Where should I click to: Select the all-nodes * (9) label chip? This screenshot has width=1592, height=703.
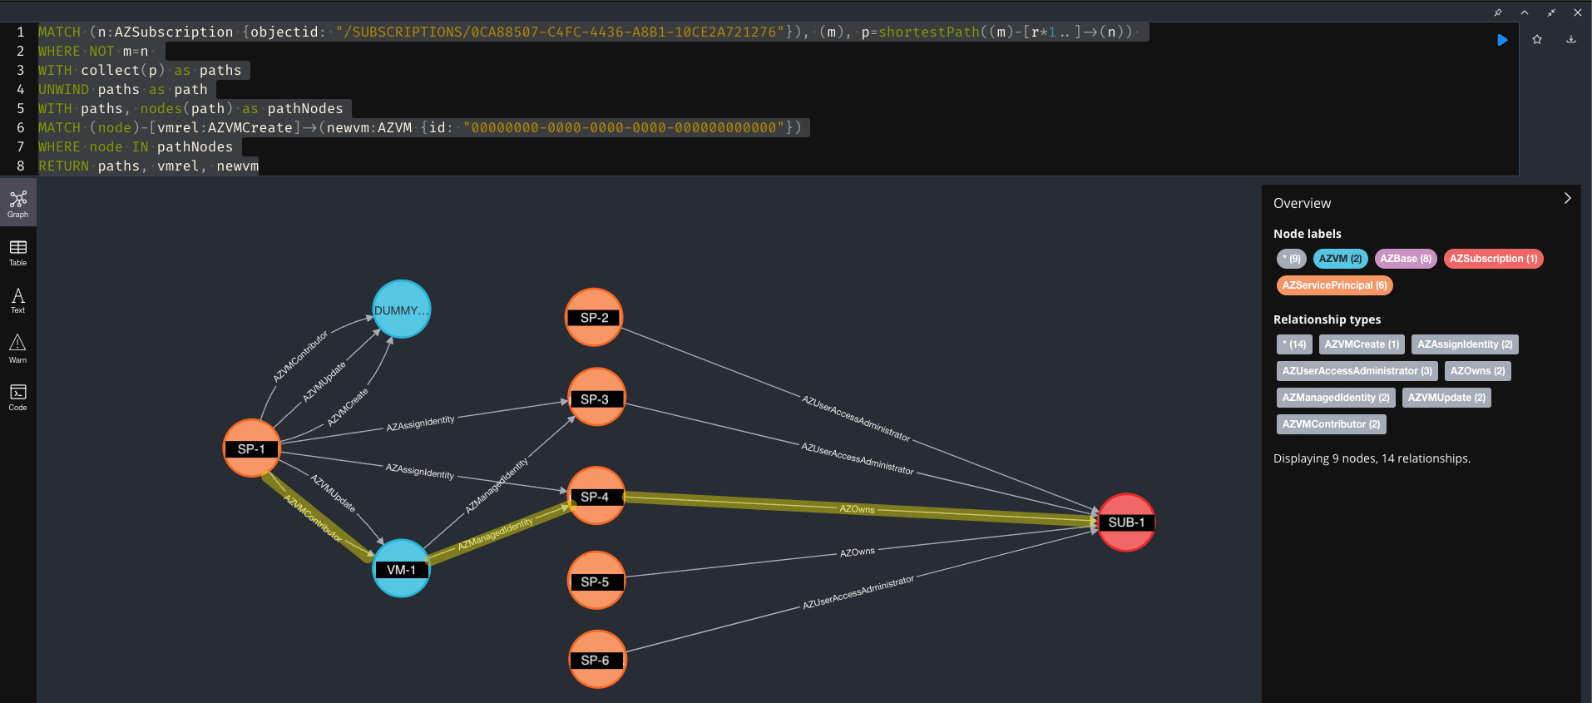click(1292, 259)
